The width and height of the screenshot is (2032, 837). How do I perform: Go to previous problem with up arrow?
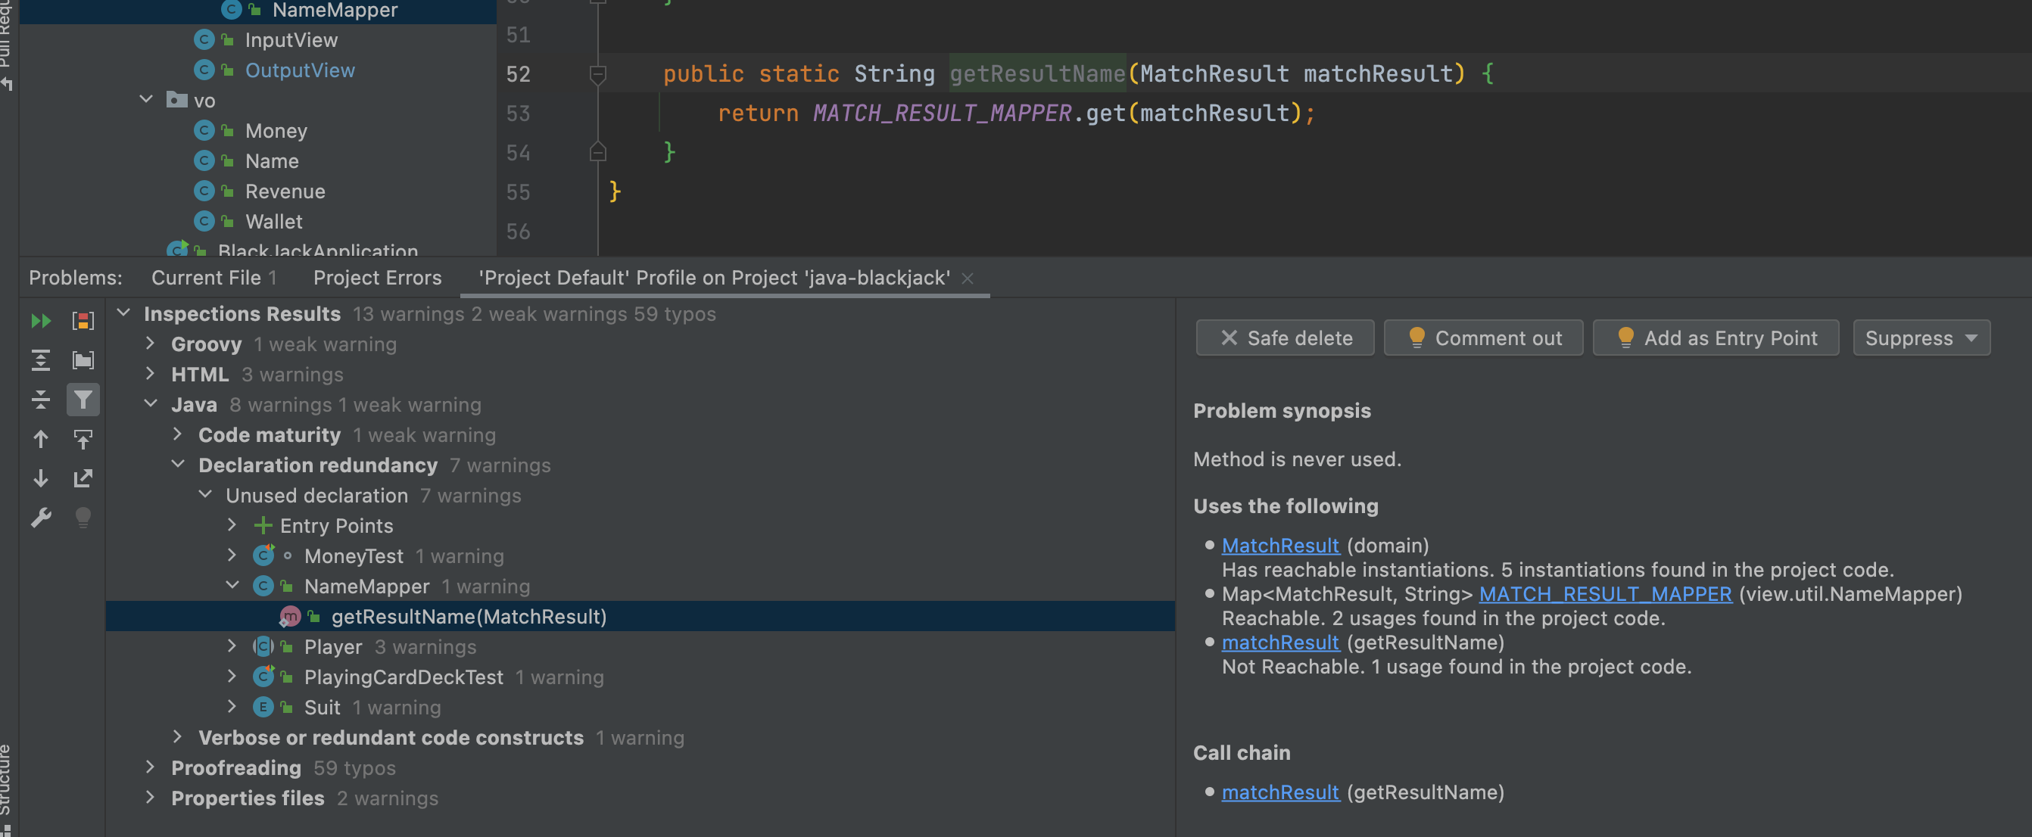[40, 440]
